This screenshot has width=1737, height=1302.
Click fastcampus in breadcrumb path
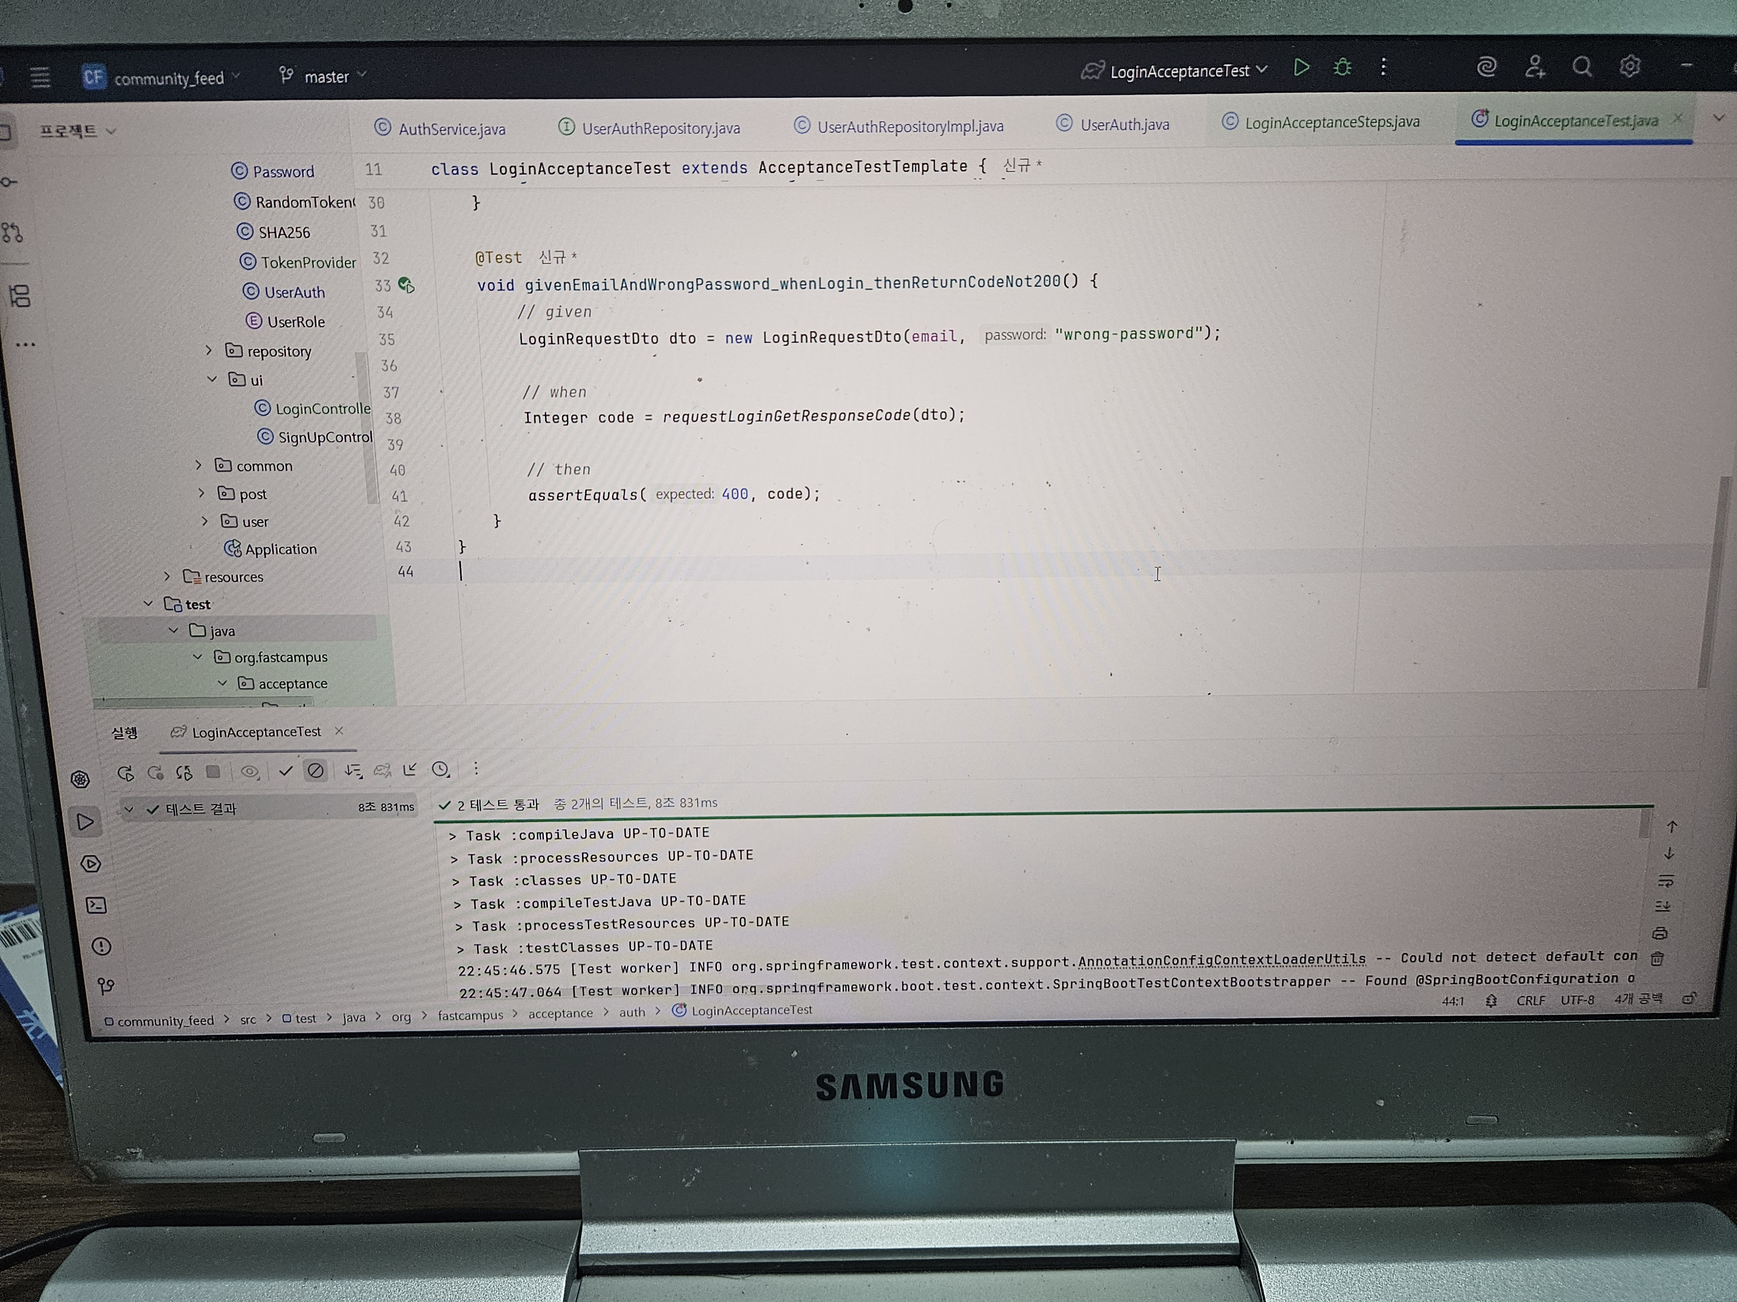[x=470, y=1015]
